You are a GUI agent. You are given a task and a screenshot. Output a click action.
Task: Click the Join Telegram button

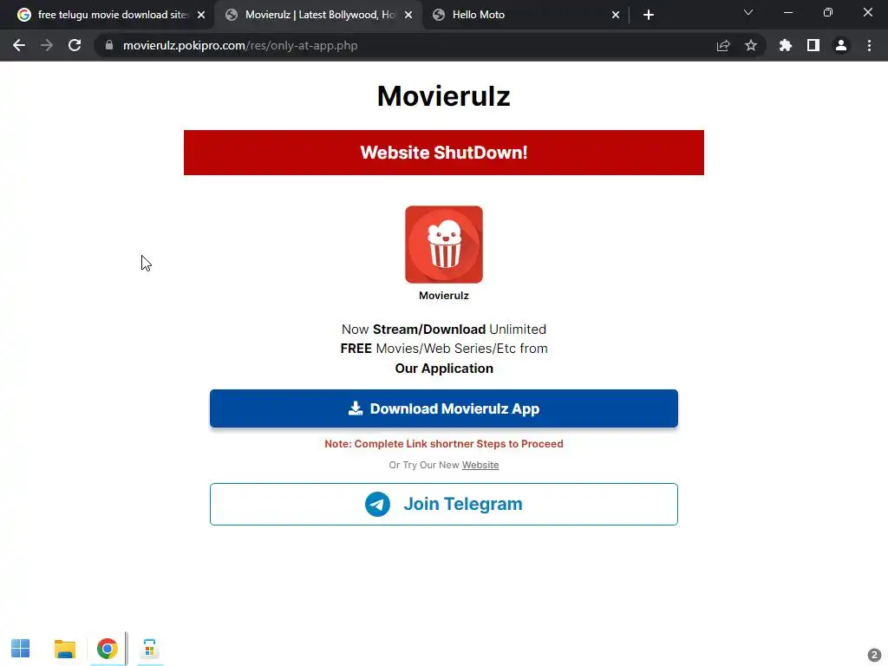[x=444, y=504]
